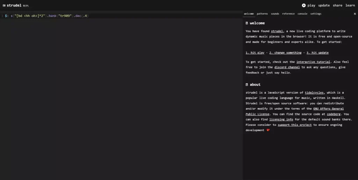Click the update button in header
The width and height of the screenshot is (358, 180).
tap(324, 5)
